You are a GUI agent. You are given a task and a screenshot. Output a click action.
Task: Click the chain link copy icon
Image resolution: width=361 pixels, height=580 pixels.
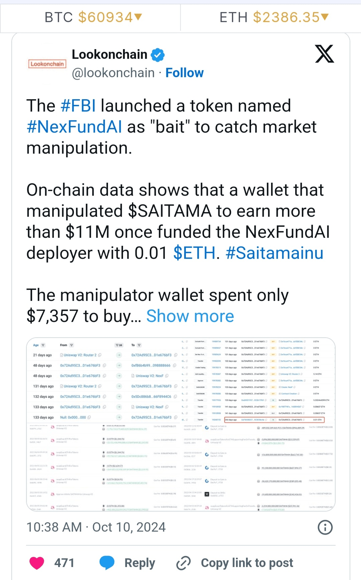click(184, 563)
